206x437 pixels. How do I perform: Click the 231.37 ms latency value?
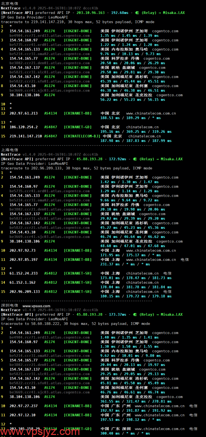click(x=110, y=264)
